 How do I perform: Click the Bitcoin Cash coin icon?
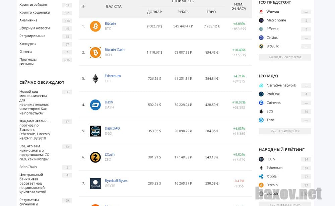(x=95, y=52)
